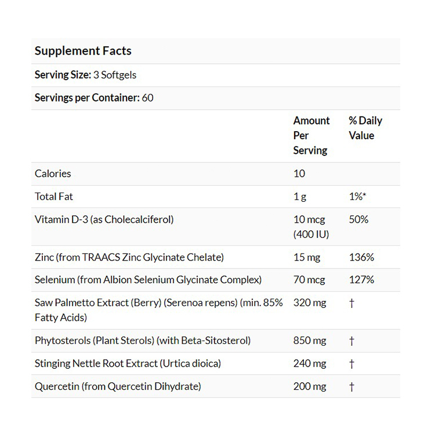Select the Vitamin D-3 (as Cholecalciferol) label

tap(104, 219)
